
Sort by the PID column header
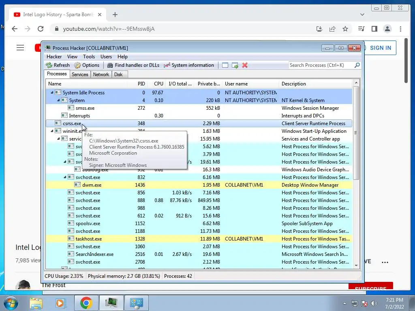137,84
